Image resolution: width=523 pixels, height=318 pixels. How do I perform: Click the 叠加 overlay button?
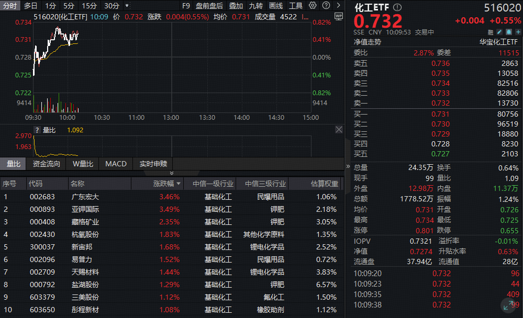[x=236, y=6]
